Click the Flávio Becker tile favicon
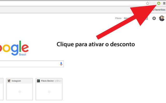 [x=38, y=81]
